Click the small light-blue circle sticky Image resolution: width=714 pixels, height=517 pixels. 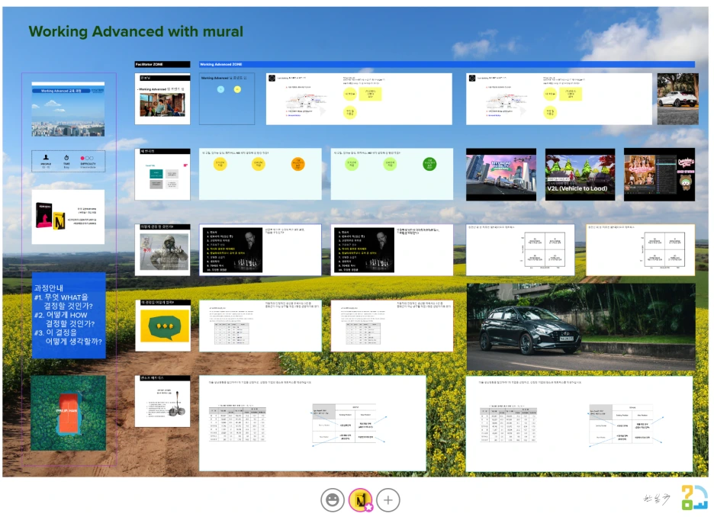pyautogui.click(x=221, y=89)
